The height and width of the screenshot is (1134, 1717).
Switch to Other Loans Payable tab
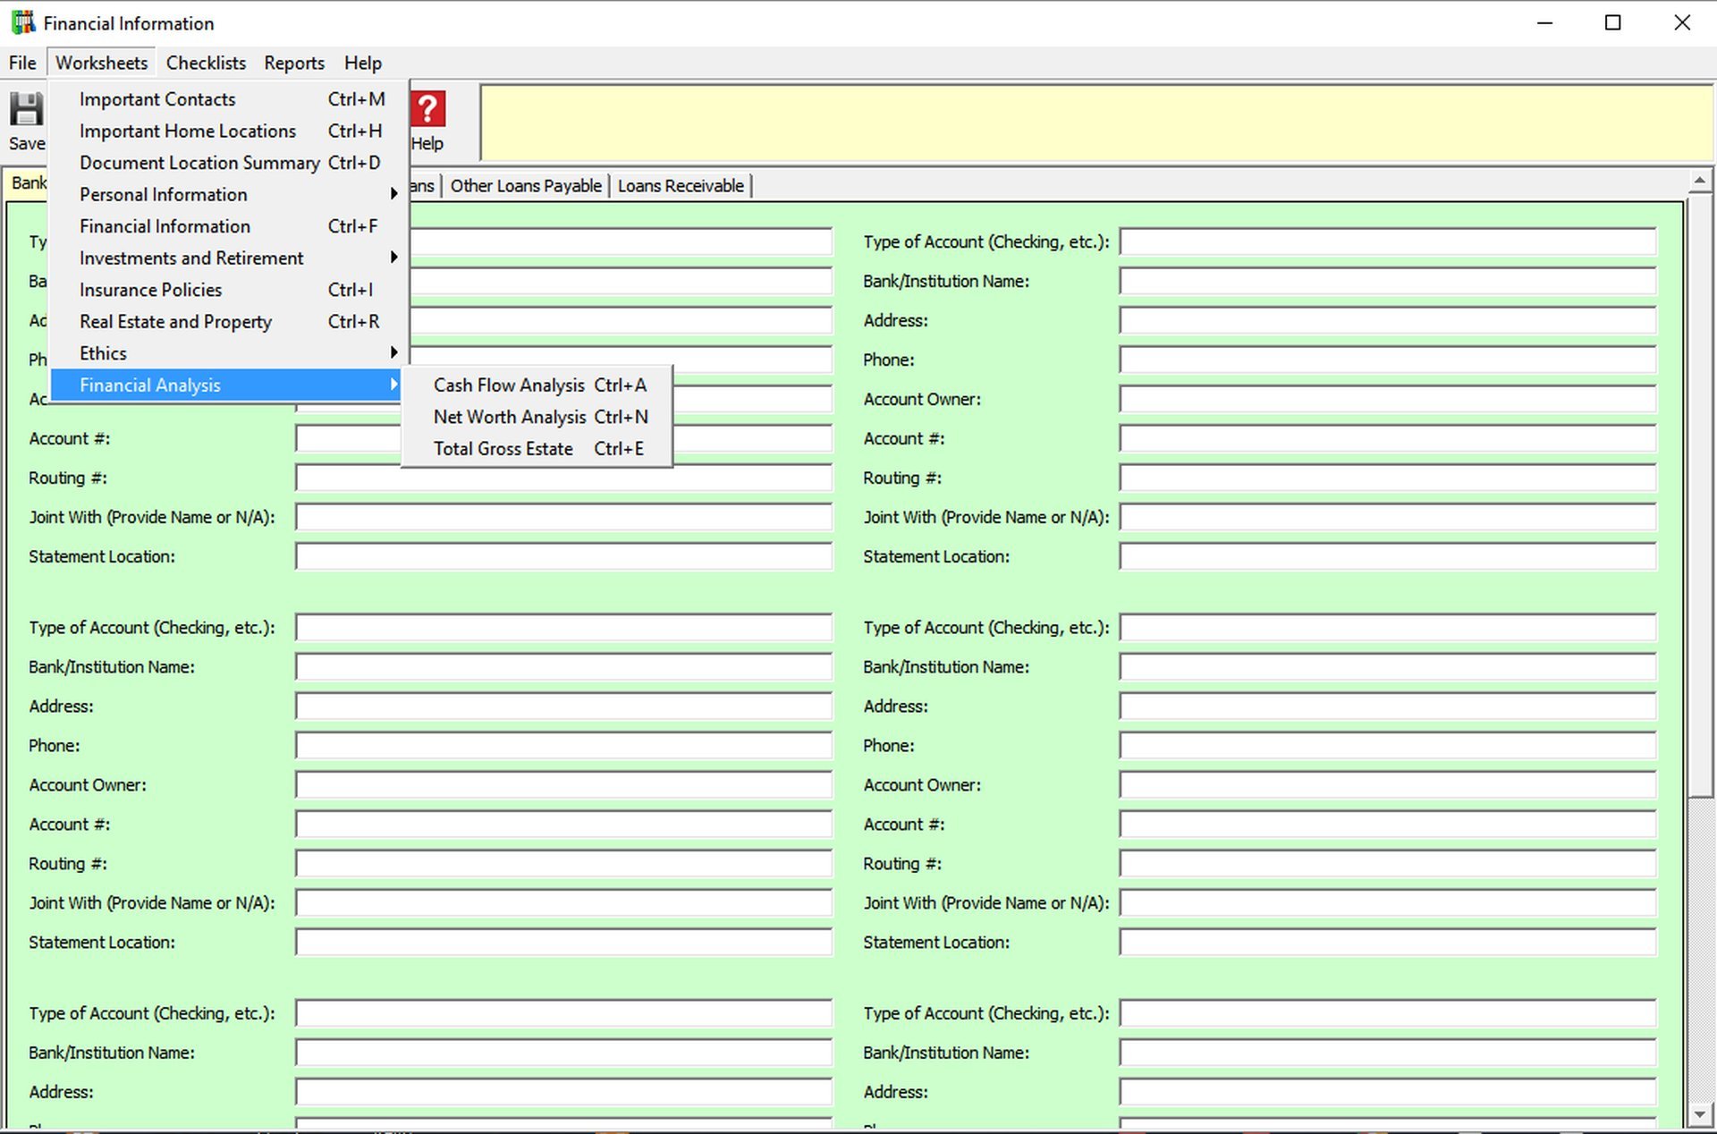[526, 185]
